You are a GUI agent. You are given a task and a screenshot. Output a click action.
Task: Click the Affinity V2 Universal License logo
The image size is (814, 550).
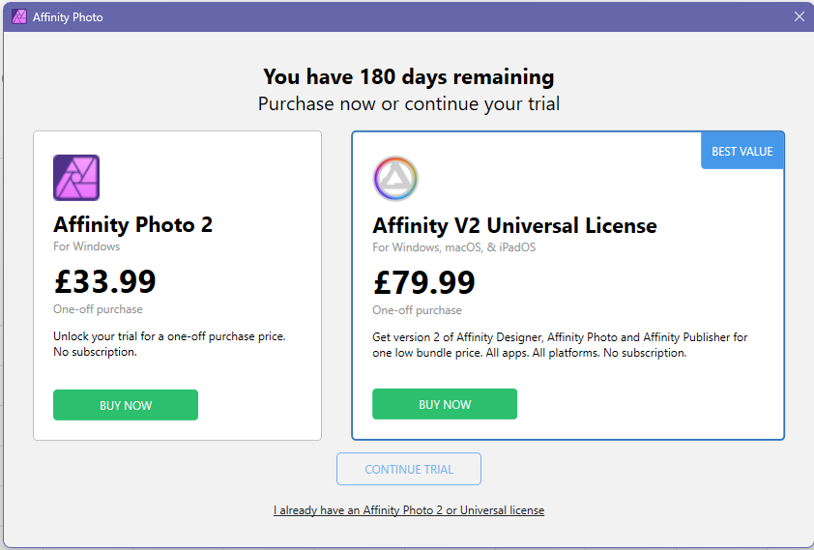395,179
